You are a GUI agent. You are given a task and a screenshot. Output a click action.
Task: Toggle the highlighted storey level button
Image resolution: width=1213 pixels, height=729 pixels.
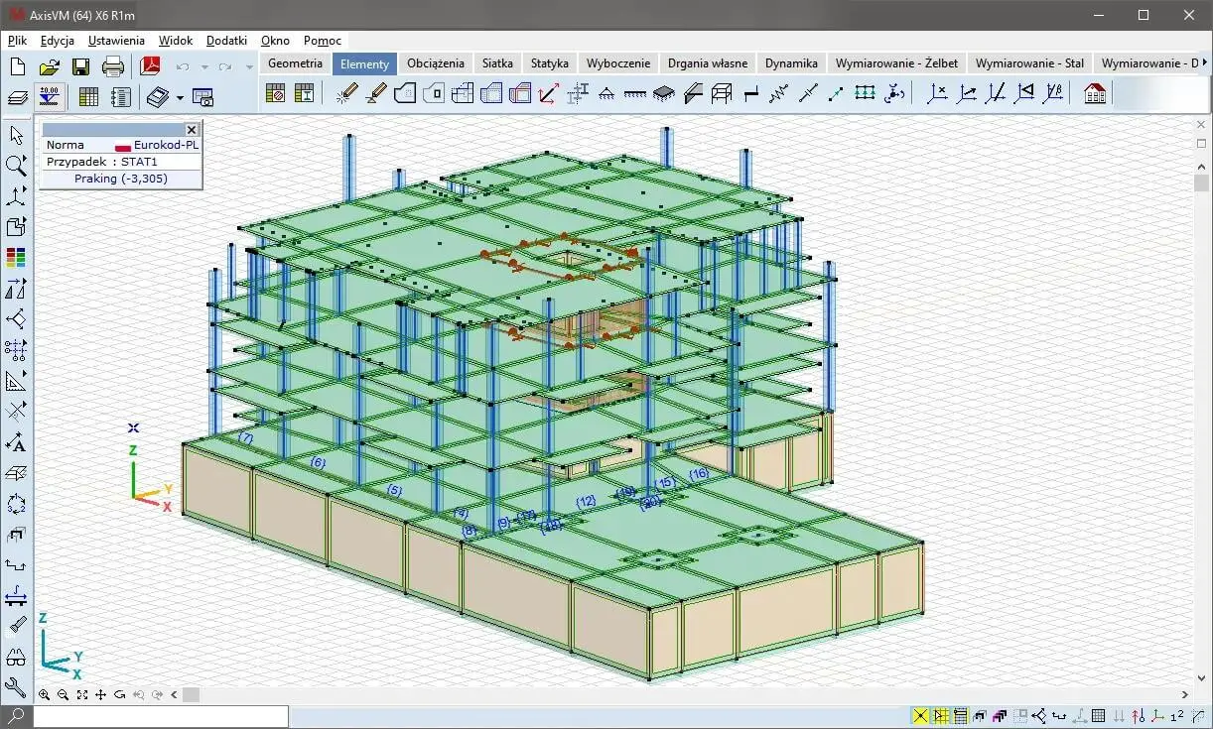click(x=48, y=96)
